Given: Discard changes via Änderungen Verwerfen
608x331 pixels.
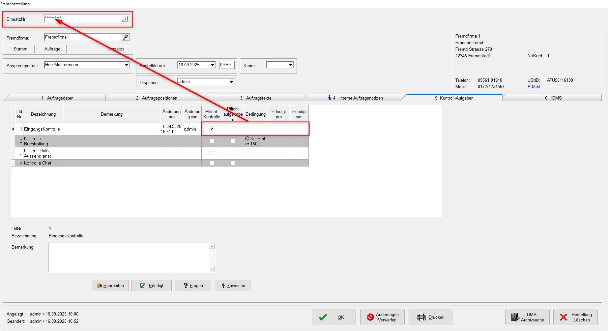Looking at the screenshot, I should [x=382, y=317].
